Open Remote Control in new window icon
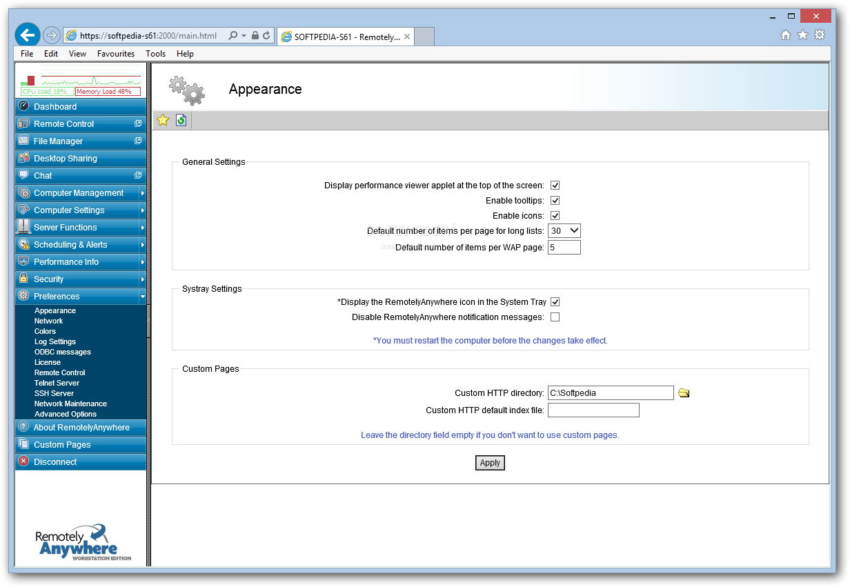This screenshot has width=850, height=587. 138,123
